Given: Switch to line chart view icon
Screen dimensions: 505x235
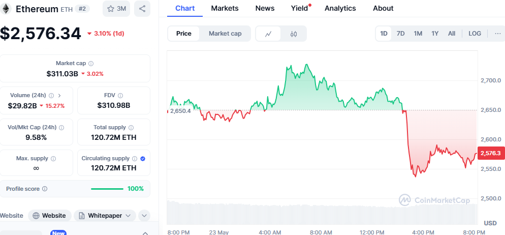Looking at the screenshot, I should (x=268, y=34).
